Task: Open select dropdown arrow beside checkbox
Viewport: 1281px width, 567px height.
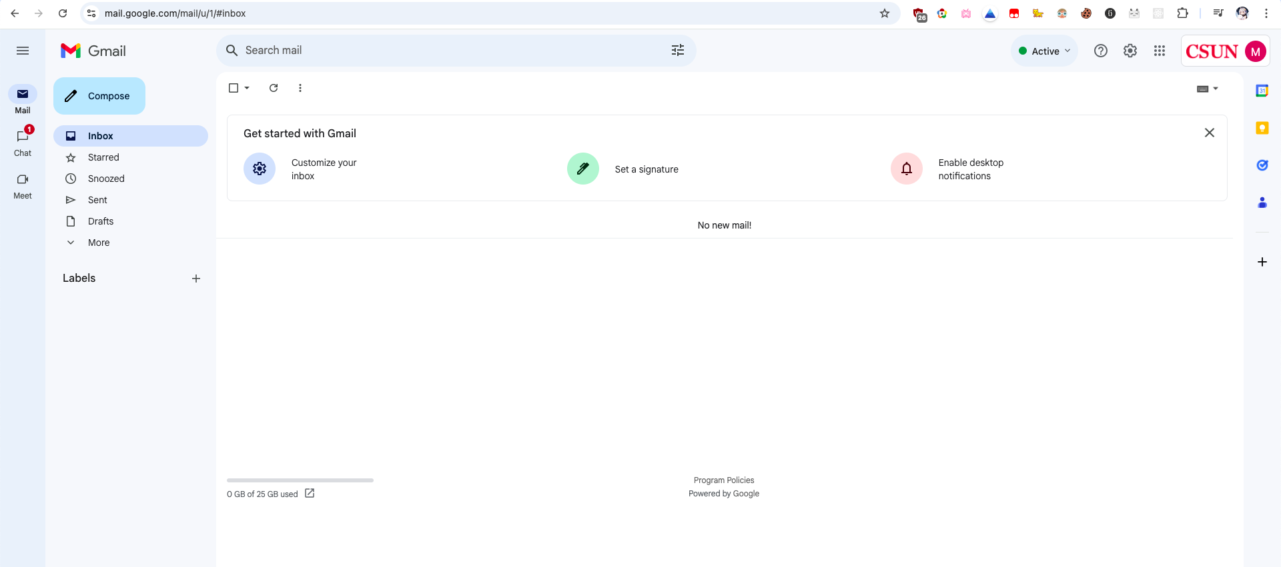Action: [247, 88]
